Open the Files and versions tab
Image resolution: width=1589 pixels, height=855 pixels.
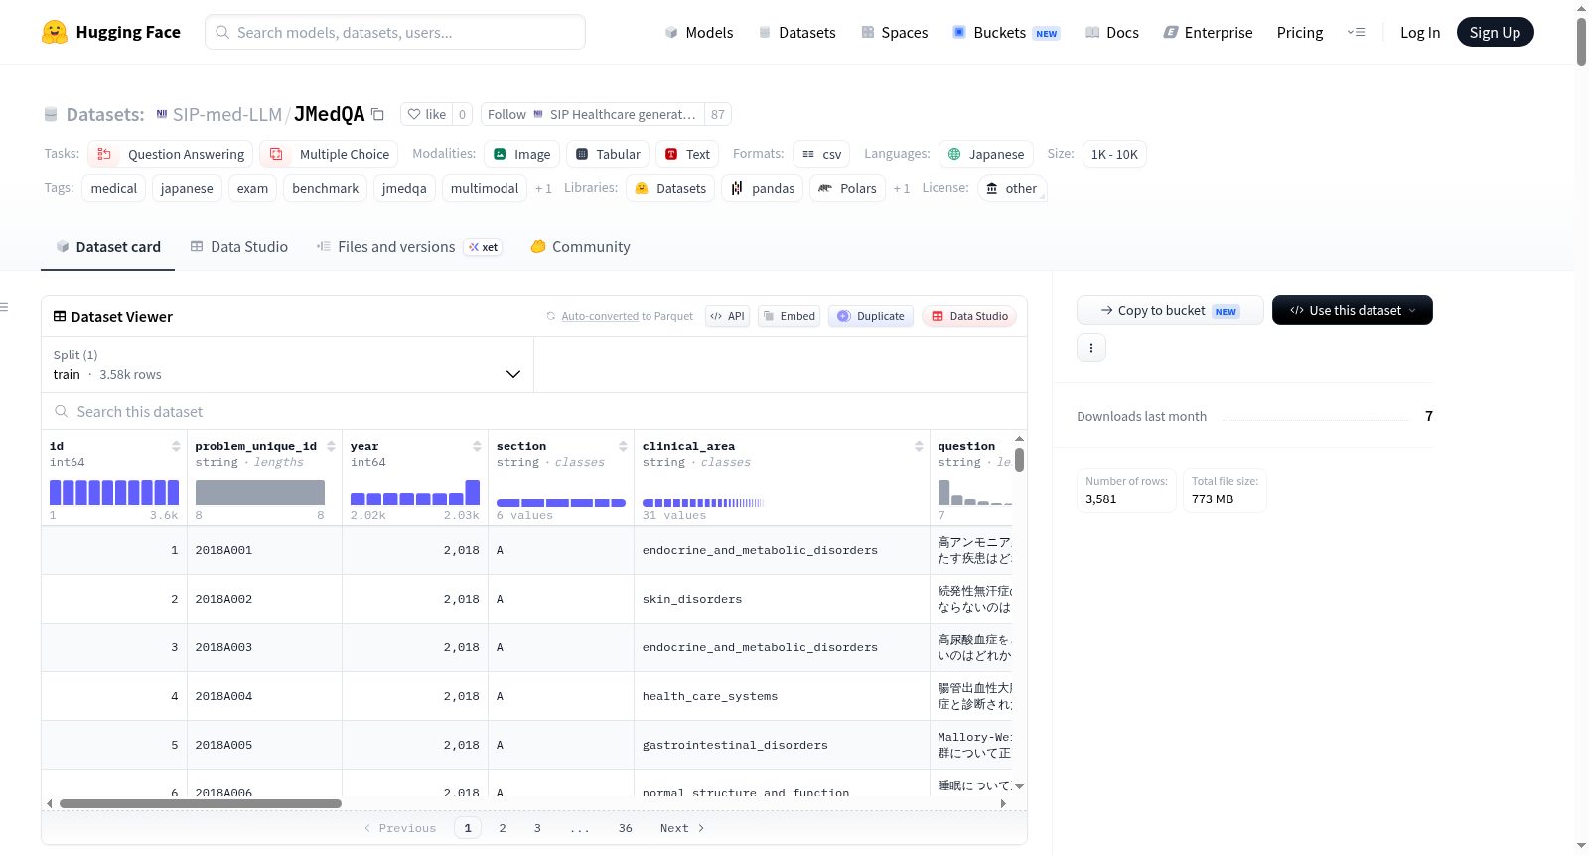[x=409, y=247]
